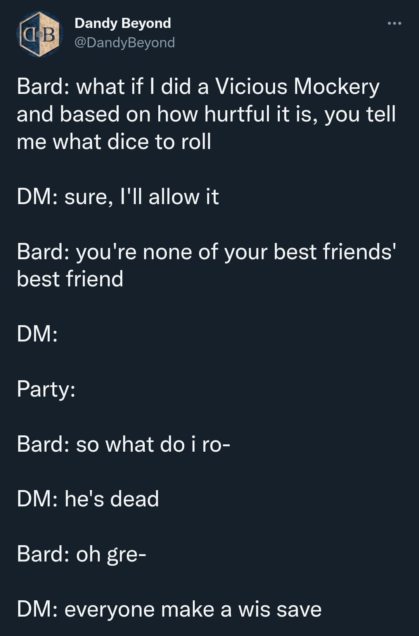Click "DM: everyone make a wis save"
The image size is (419, 636).
click(x=169, y=609)
